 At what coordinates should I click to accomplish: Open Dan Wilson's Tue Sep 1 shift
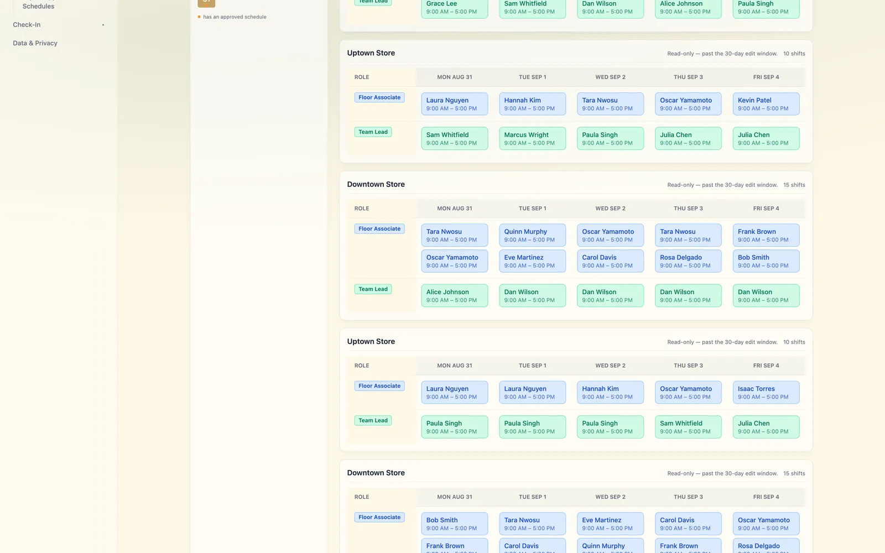(x=532, y=295)
